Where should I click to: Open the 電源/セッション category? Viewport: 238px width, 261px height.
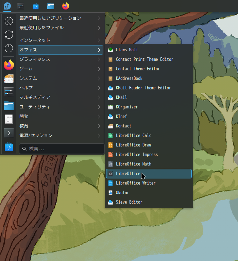pyautogui.click(x=61, y=136)
